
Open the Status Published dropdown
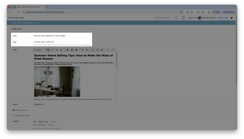click(x=39, y=104)
